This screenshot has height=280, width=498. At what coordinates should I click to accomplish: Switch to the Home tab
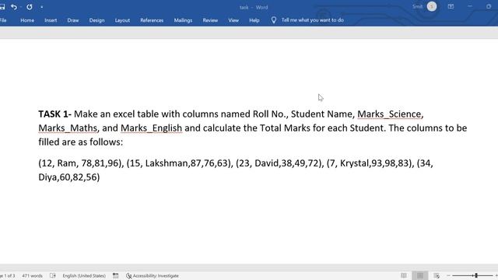27,20
